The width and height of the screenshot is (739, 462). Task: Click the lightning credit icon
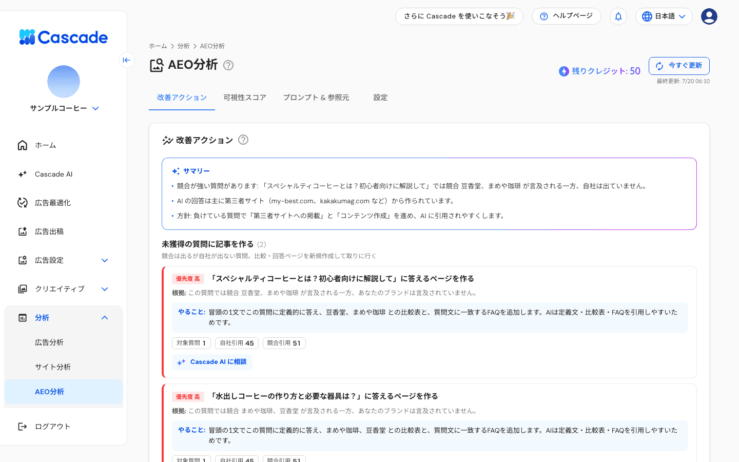click(564, 71)
